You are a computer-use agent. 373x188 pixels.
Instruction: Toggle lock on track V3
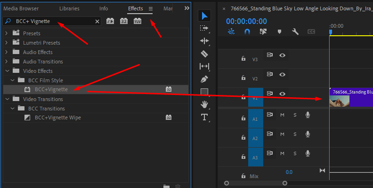click(243, 58)
